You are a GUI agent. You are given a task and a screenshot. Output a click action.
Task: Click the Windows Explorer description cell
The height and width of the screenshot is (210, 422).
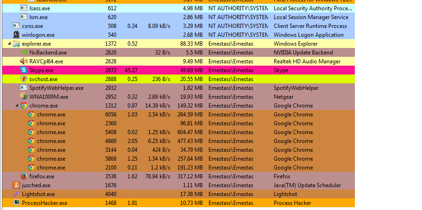(296, 44)
